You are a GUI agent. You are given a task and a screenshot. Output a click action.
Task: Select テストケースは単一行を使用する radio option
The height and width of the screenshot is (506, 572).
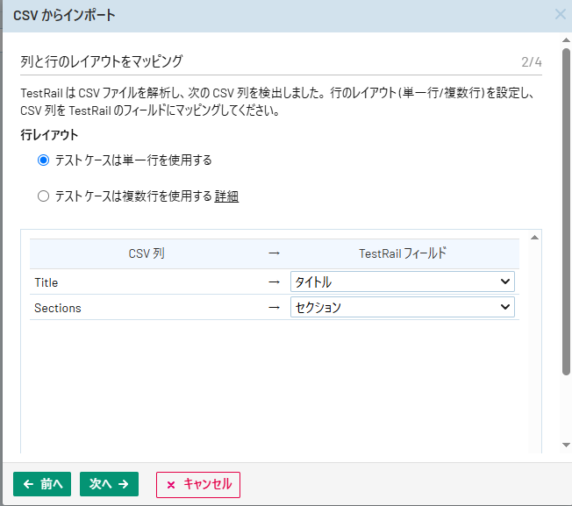point(43,160)
